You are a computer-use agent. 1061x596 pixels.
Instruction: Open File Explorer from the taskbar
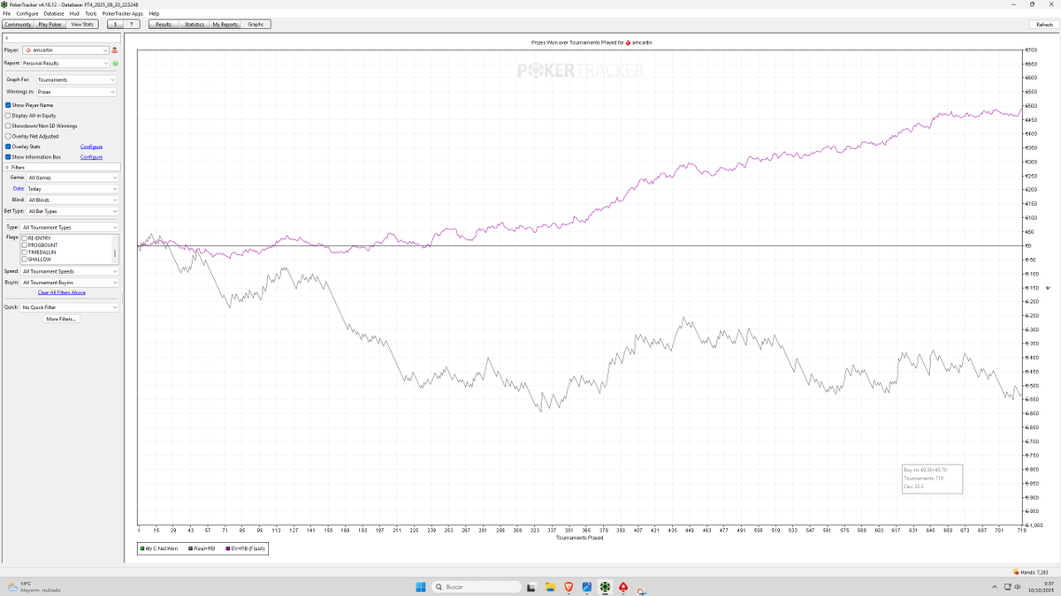coord(549,587)
